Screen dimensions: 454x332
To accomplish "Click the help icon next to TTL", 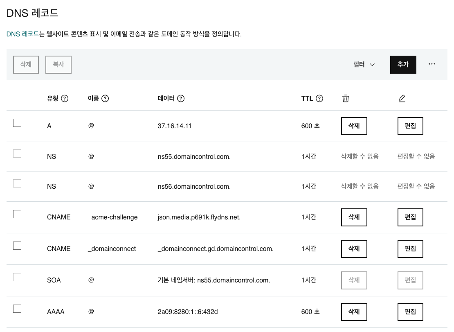I will pos(320,99).
